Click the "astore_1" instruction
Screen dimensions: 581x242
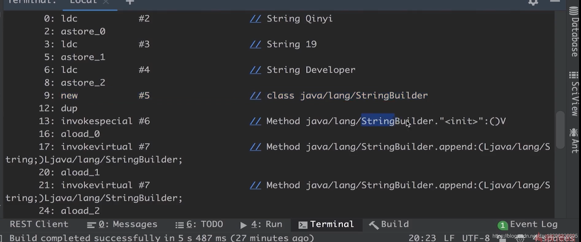coord(83,57)
